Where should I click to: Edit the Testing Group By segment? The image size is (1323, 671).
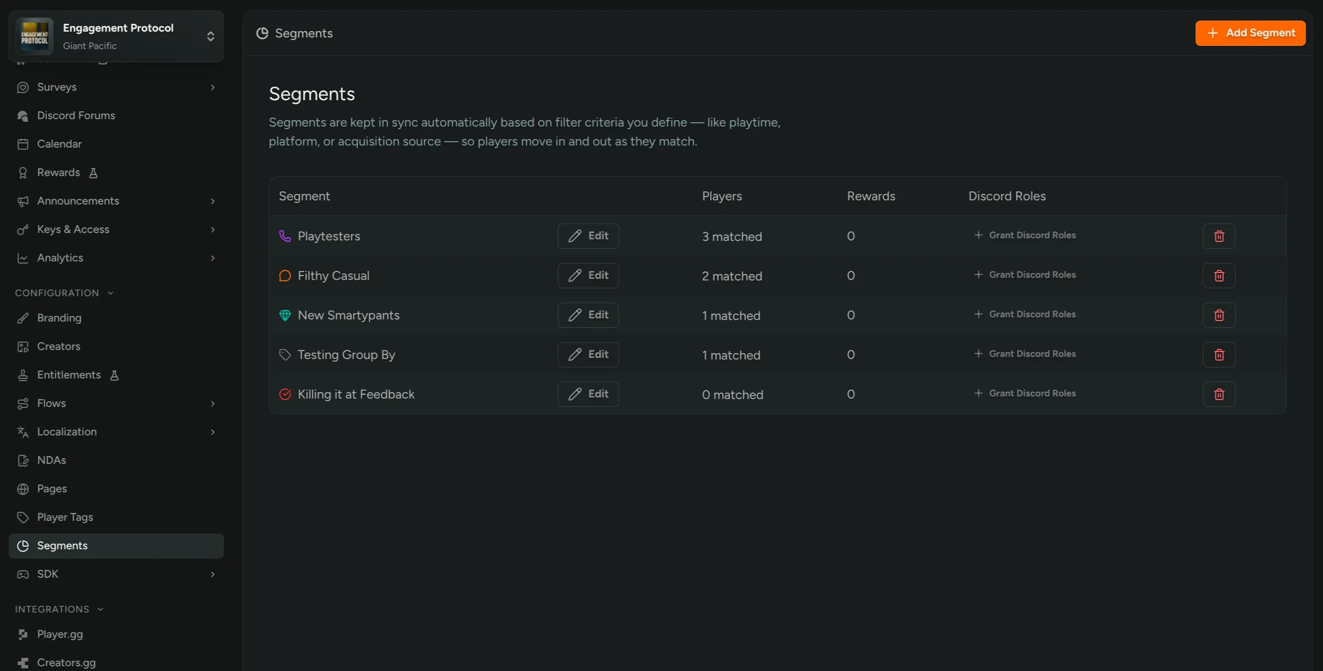click(x=588, y=355)
